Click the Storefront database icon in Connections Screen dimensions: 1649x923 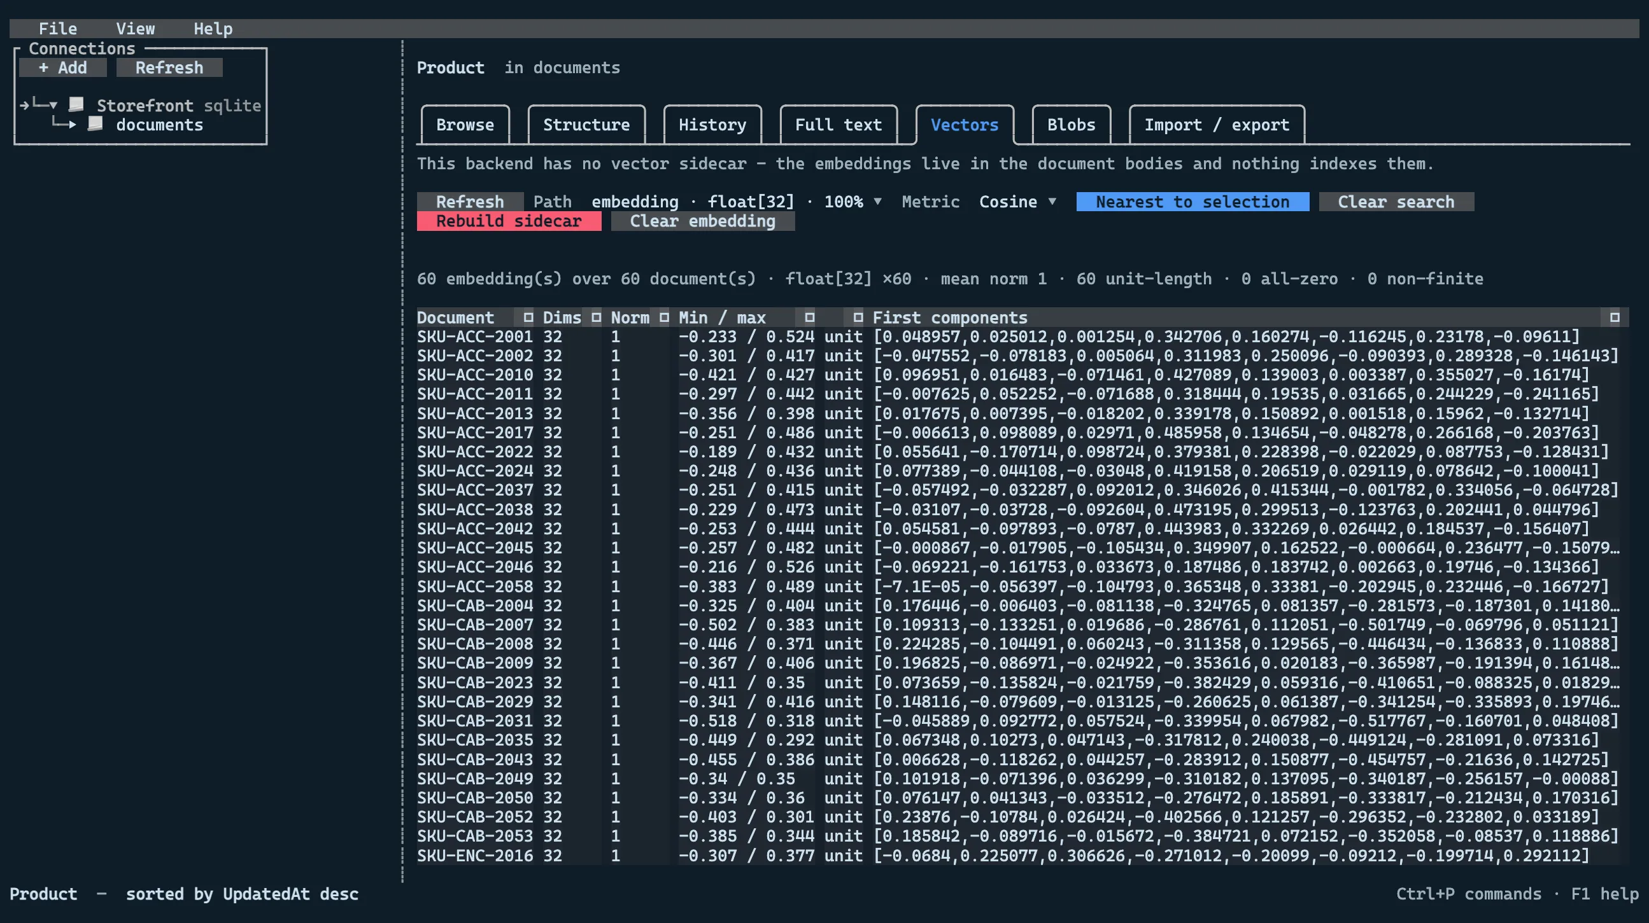click(x=76, y=104)
